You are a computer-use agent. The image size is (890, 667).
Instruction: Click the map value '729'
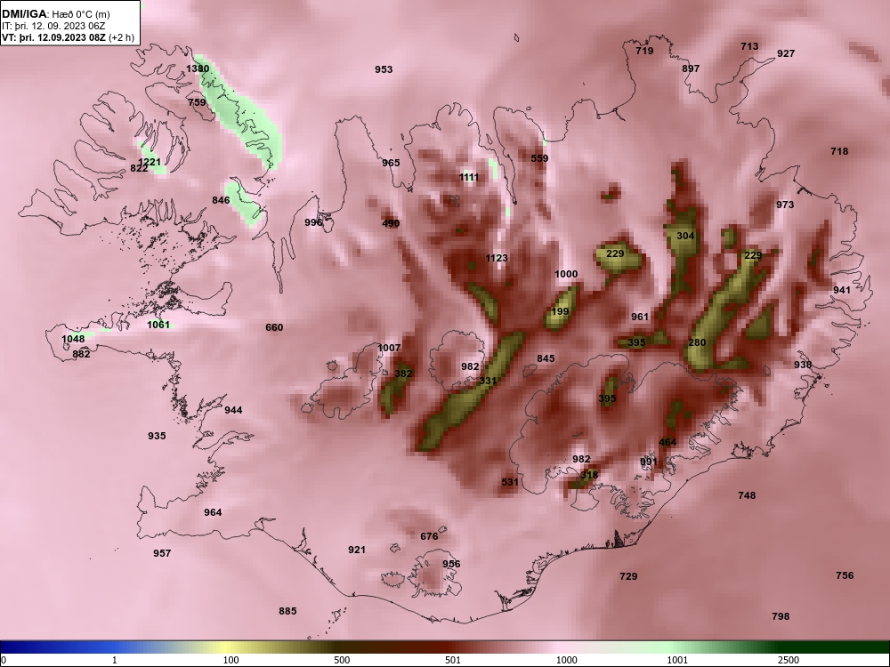(x=628, y=575)
